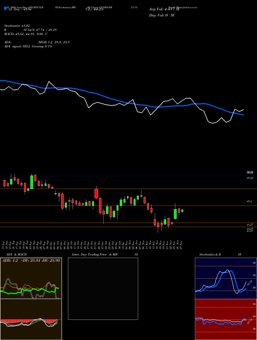Open the empty Intra Day Trading chart panel
This screenshot has width=257, height=340.
pyautogui.click(x=103, y=288)
